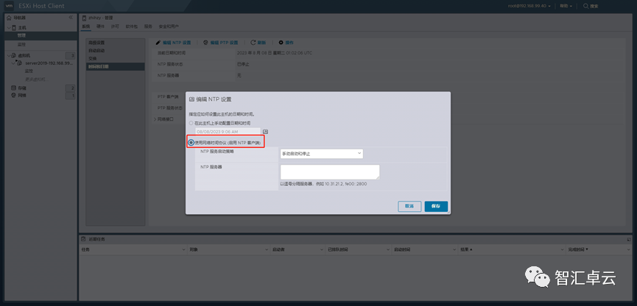
Task: Switch to the Services (服务) tab
Action: (x=148, y=26)
